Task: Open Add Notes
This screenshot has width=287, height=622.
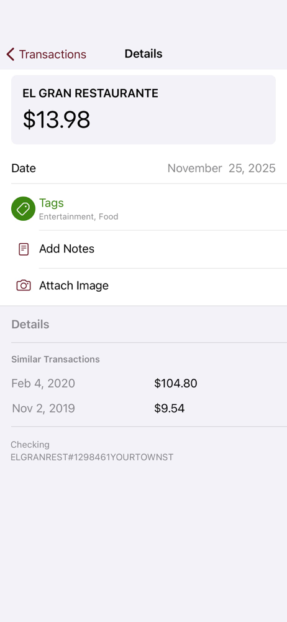Action: pos(143,249)
